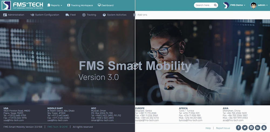The image size is (270, 132).
Task: Click the Instagram icon in the footer
Action: click(x=251, y=128)
